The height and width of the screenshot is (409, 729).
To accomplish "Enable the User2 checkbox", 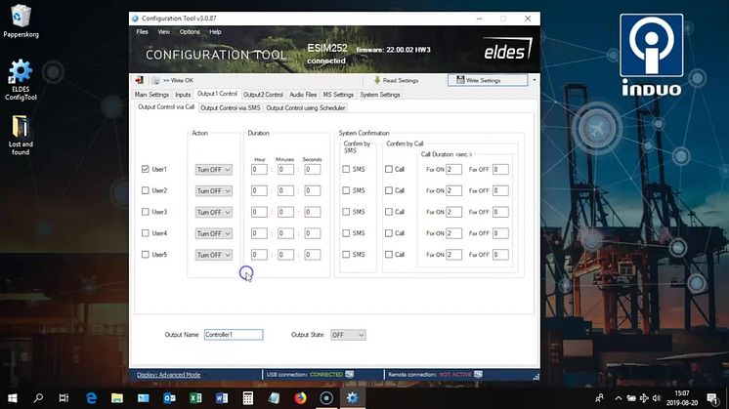I will coord(145,190).
